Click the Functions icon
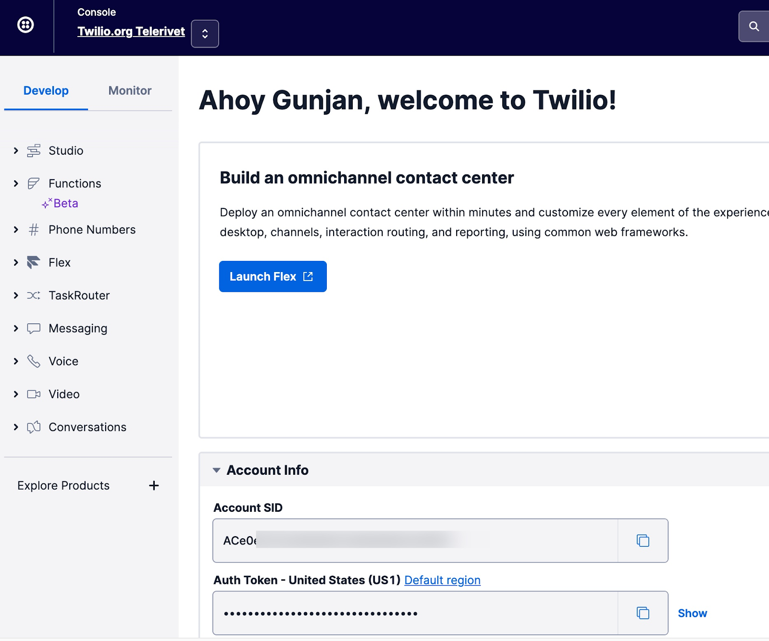The width and height of the screenshot is (769, 641). pos(34,184)
